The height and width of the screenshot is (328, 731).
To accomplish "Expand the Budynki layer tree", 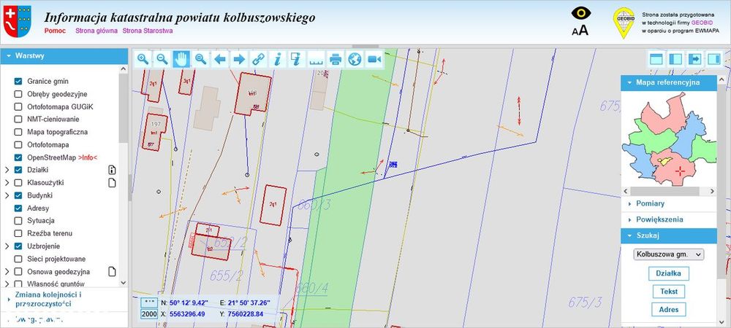I will click(7, 195).
